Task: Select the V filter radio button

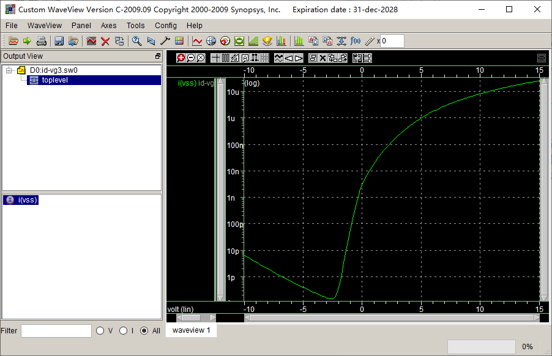Action: click(100, 331)
